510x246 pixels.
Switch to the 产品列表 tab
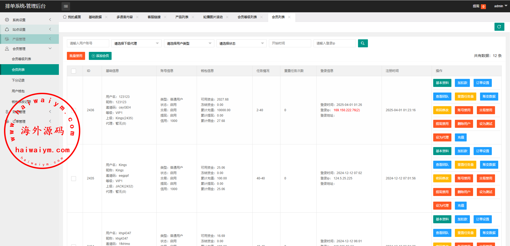pos(182,17)
